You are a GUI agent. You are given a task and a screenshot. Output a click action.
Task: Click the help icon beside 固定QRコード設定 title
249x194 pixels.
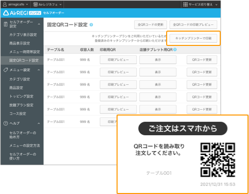click(91, 25)
